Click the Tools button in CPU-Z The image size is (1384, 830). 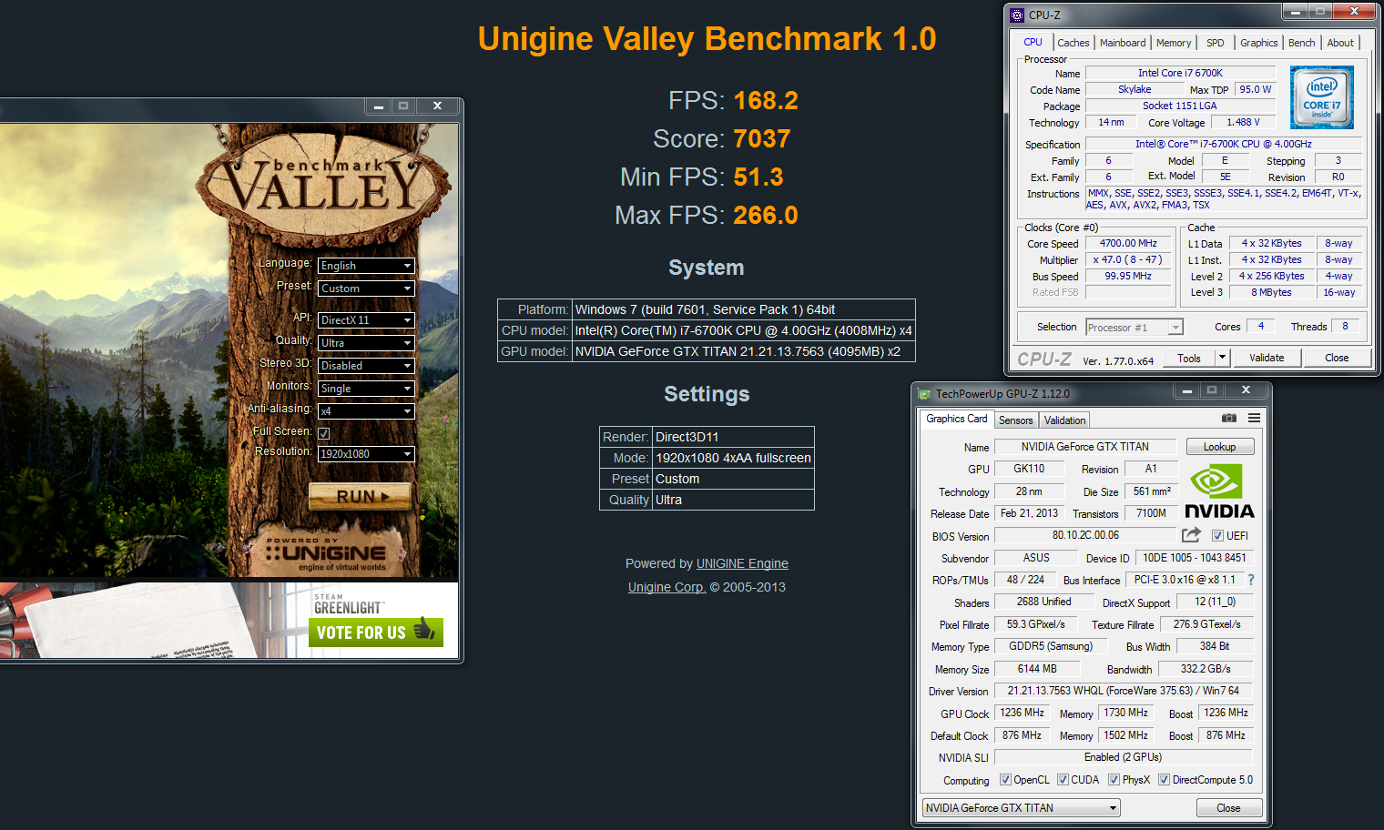pos(1188,358)
